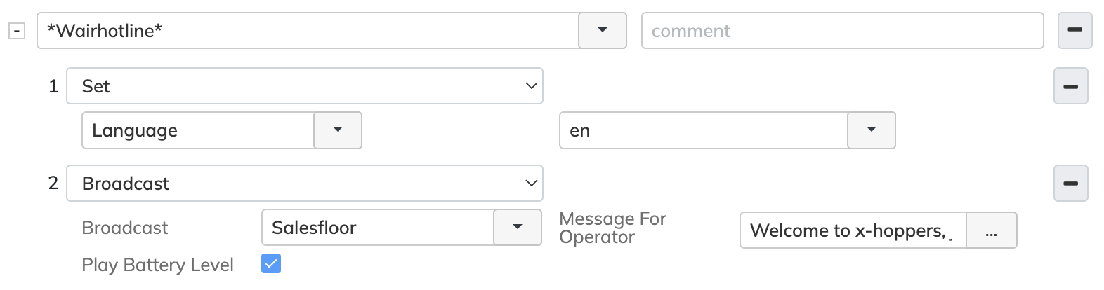1104x290 pixels.
Task: Open the Salesfloor broadcast group dropdown arrow
Action: (517, 228)
